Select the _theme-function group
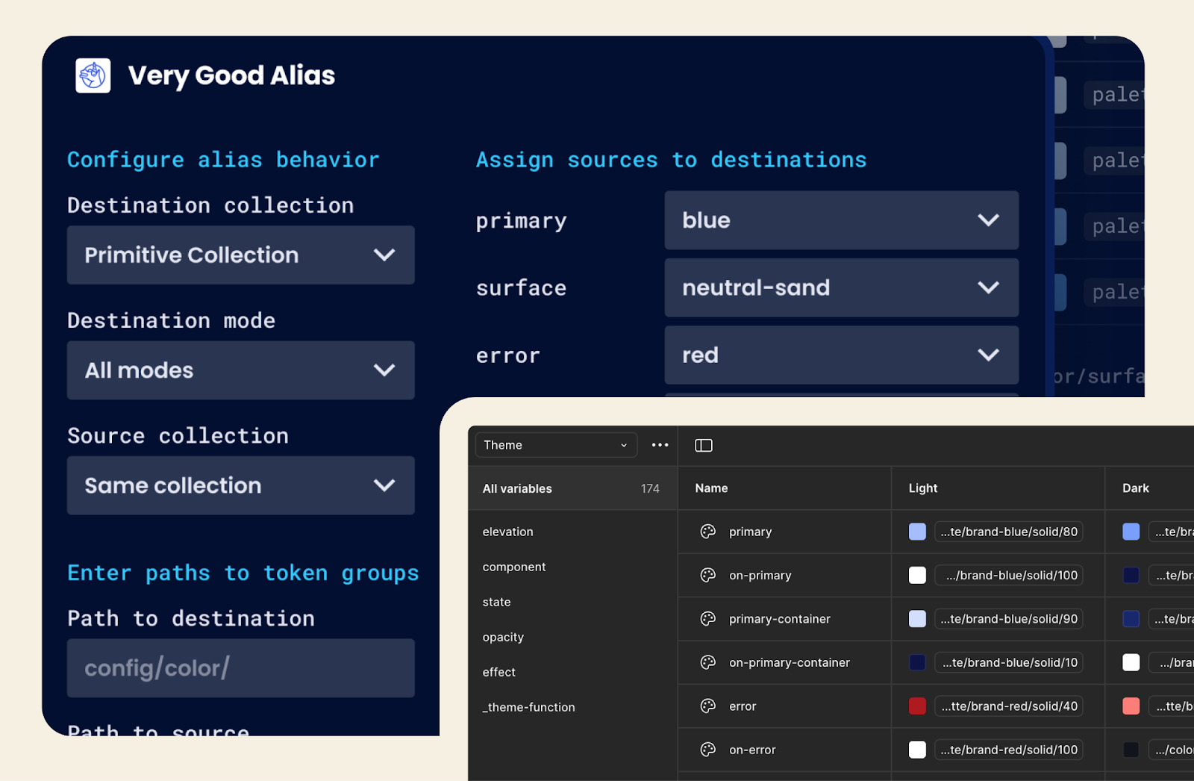 coord(528,707)
